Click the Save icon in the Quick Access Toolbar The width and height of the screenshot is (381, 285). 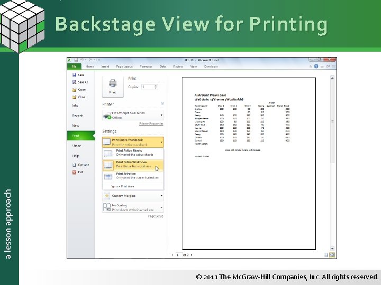coord(76,60)
